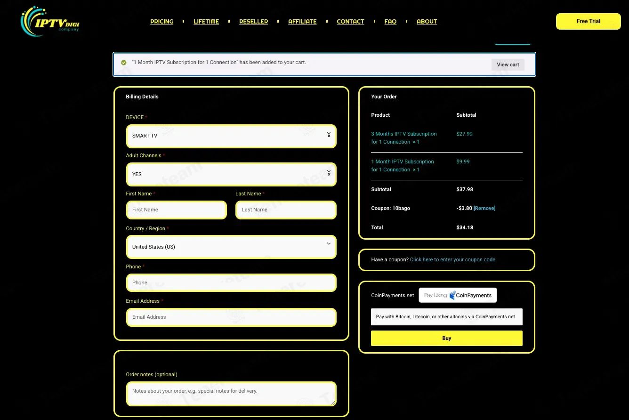This screenshot has height=420, width=629.
Task: Click the $9.99 subtotal price
Action: coord(463,162)
